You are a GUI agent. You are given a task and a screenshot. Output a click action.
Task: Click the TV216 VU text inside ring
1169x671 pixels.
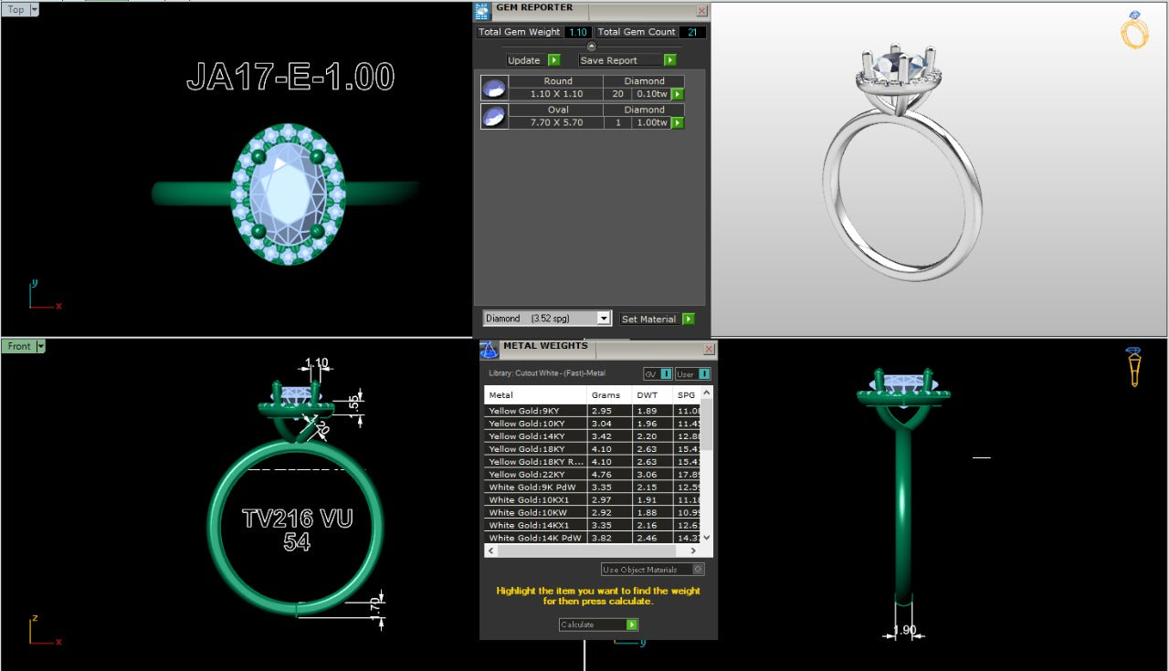pyautogui.click(x=297, y=519)
